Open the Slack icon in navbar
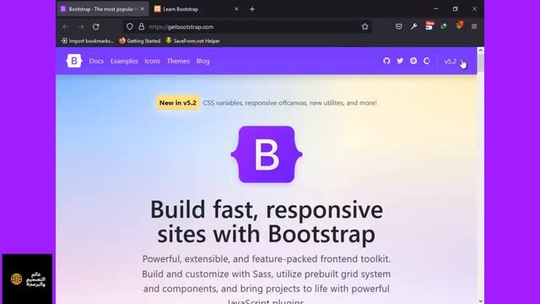Viewport: 540px width, 304px height. [413, 61]
